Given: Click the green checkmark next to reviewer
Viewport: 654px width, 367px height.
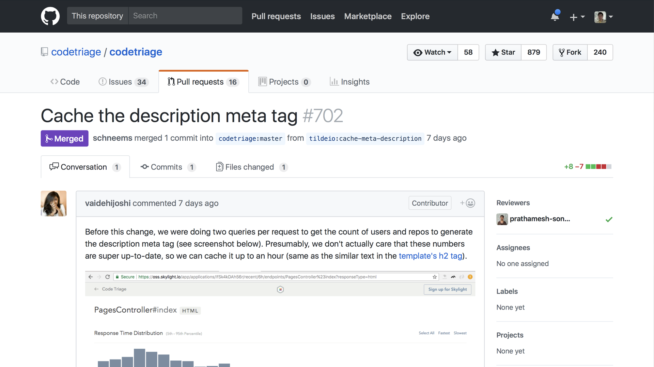Looking at the screenshot, I should (609, 219).
